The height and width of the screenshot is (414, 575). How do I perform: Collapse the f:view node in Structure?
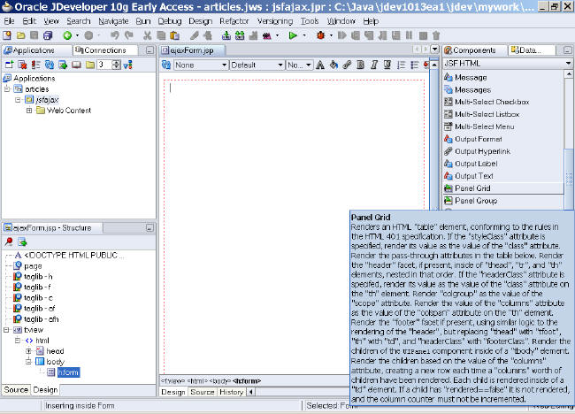(x=6, y=330)
